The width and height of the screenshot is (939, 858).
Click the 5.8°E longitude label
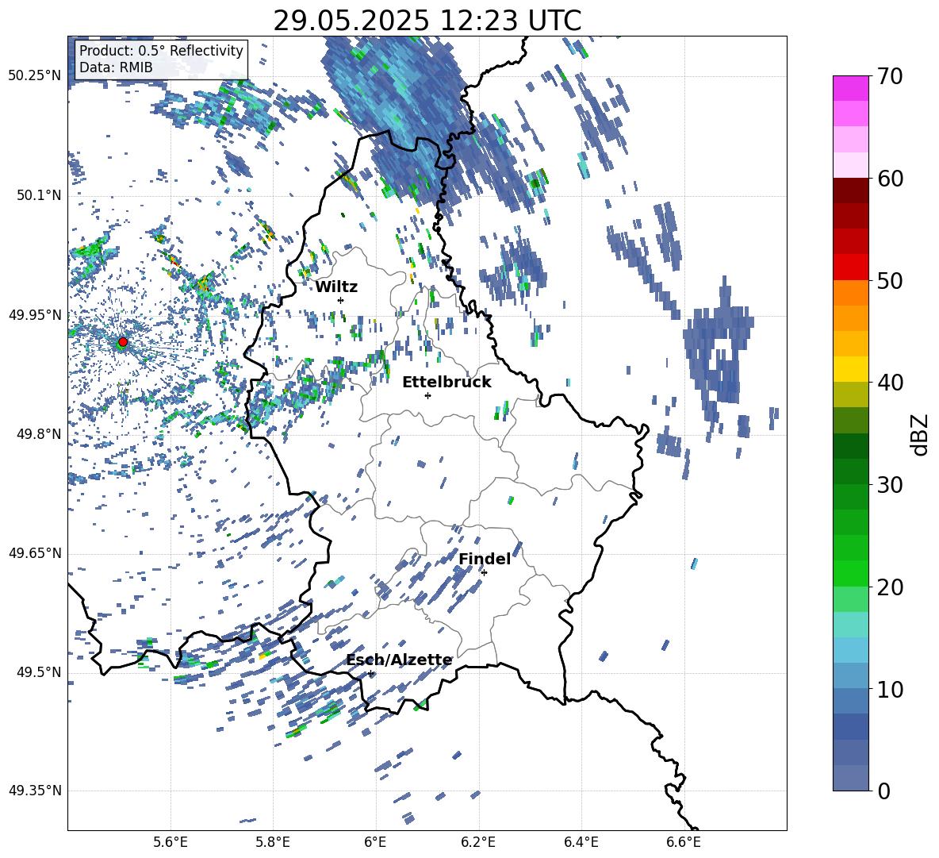click(273, 842)
